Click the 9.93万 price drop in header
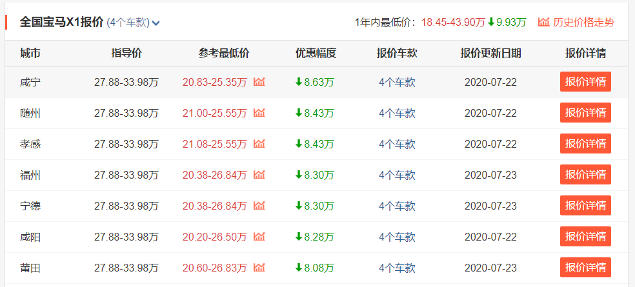The height and width of the screenshot is (287, 635). click(507, 23)
